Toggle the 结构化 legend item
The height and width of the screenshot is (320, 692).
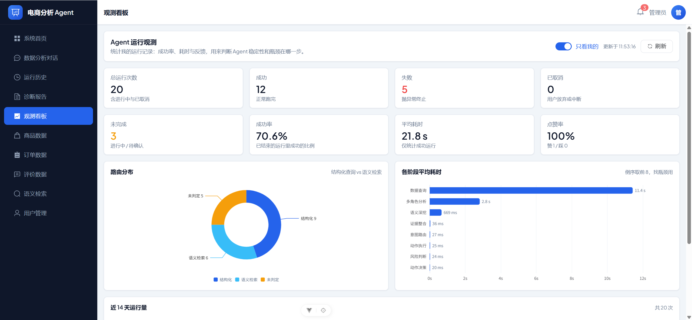pyautogui.click(x=223, y=280)
